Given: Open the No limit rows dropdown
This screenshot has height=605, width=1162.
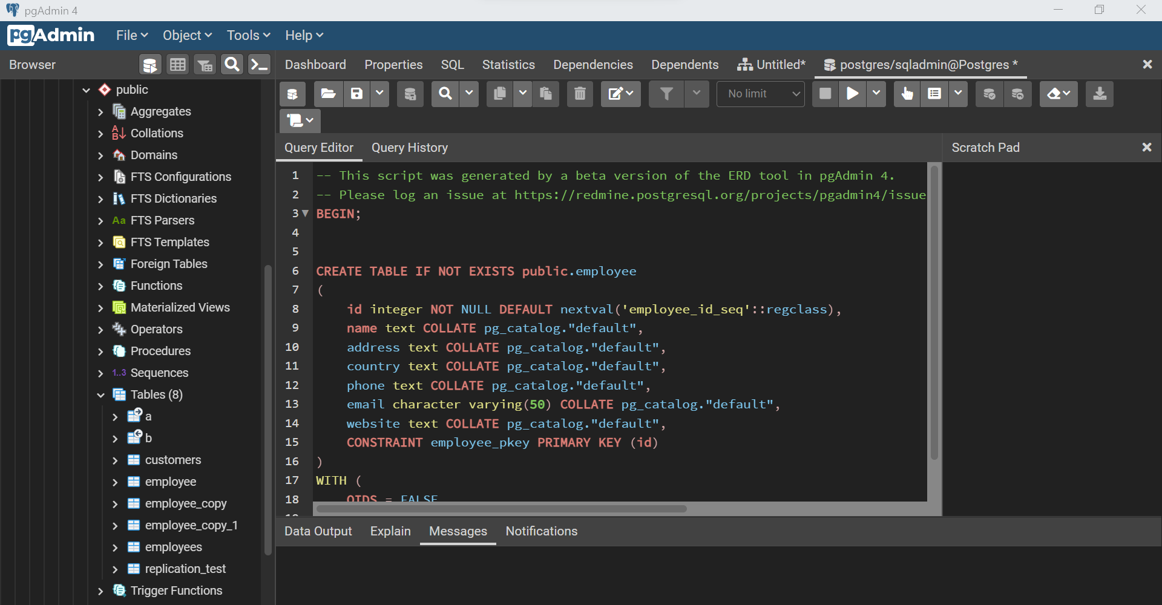Looking at the screenshot, I should (761, 94).
